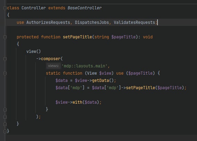The height and width of the screenshot is (141, 197).
Task: Click the fold-end marker of the class closing brace
Action: tap(5, 131)
